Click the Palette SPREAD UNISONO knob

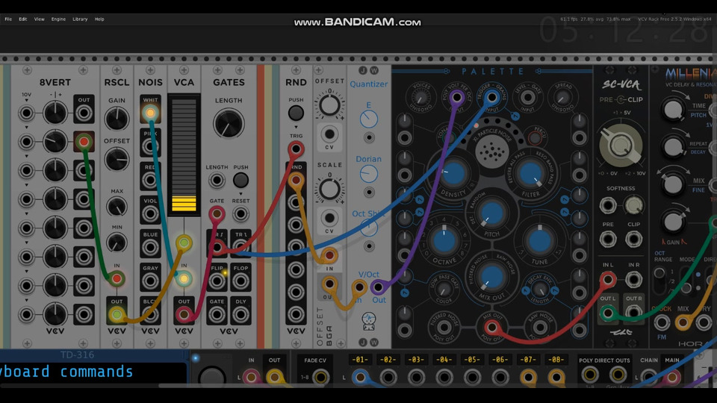pos(563,98)
